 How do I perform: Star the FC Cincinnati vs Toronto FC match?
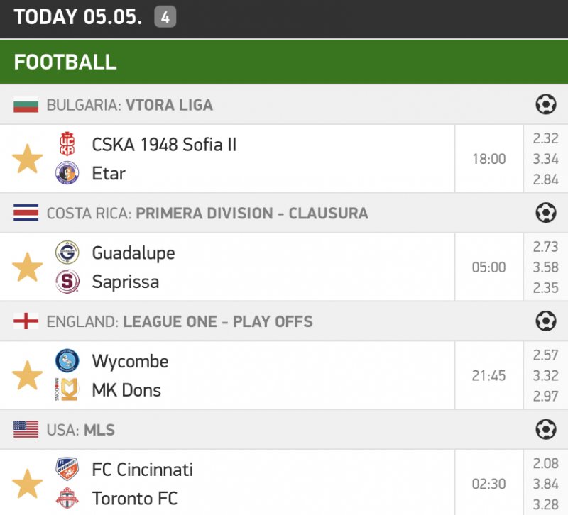(x=28, y=484)
